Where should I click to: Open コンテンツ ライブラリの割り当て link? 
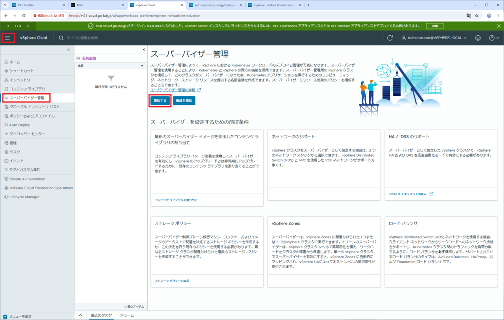click(x=176, y=200)
